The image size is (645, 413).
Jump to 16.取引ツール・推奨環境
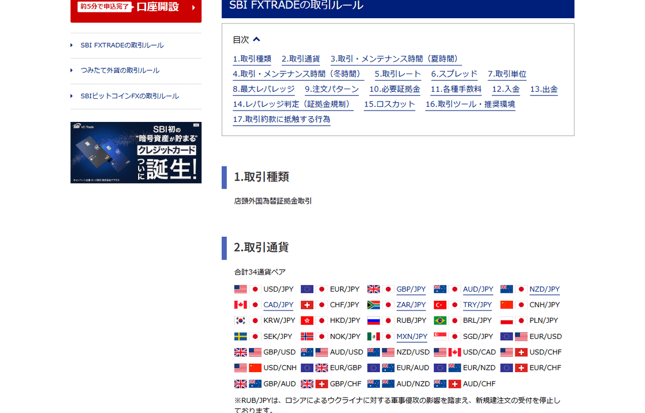pyautogui.click(x=470, y=104)
